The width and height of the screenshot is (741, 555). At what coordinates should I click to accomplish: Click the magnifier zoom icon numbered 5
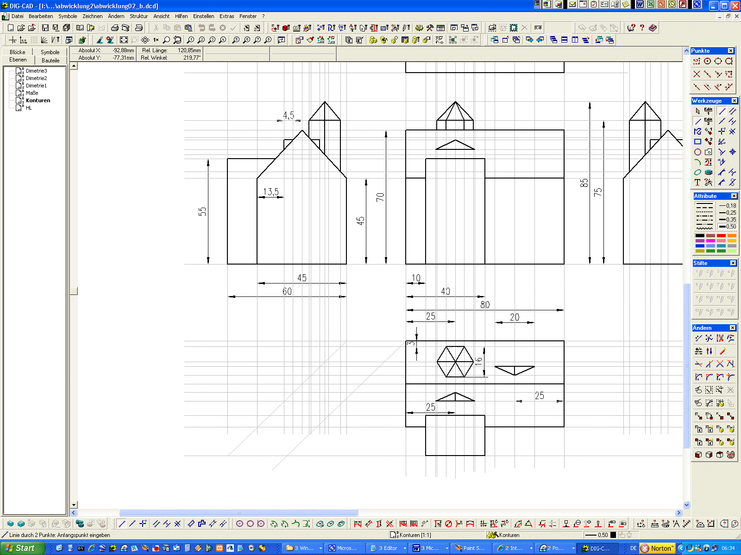(236, 40)
